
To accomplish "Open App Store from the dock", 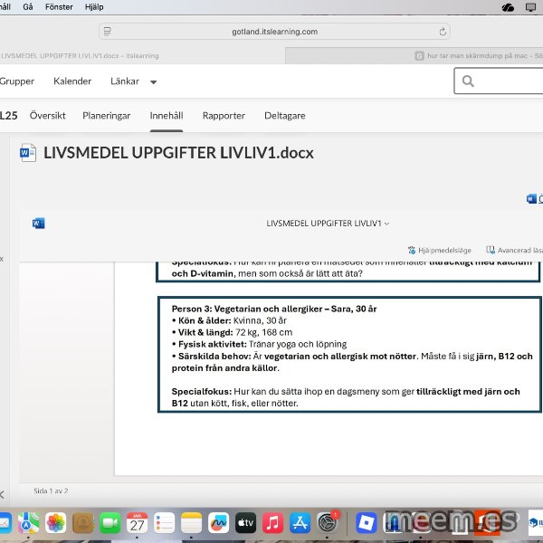I will [x=300, y=522].
